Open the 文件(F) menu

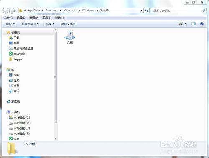[x=8, y=18]
